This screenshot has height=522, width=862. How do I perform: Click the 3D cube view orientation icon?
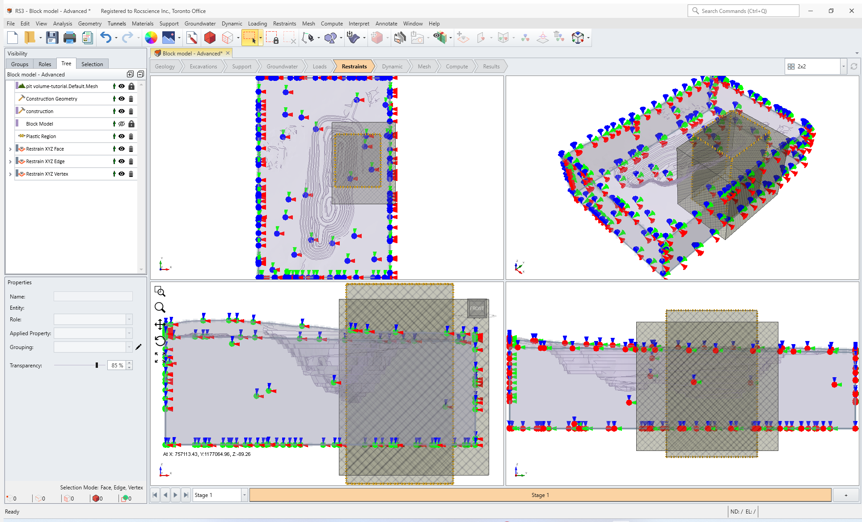click(x=578, y=38)
